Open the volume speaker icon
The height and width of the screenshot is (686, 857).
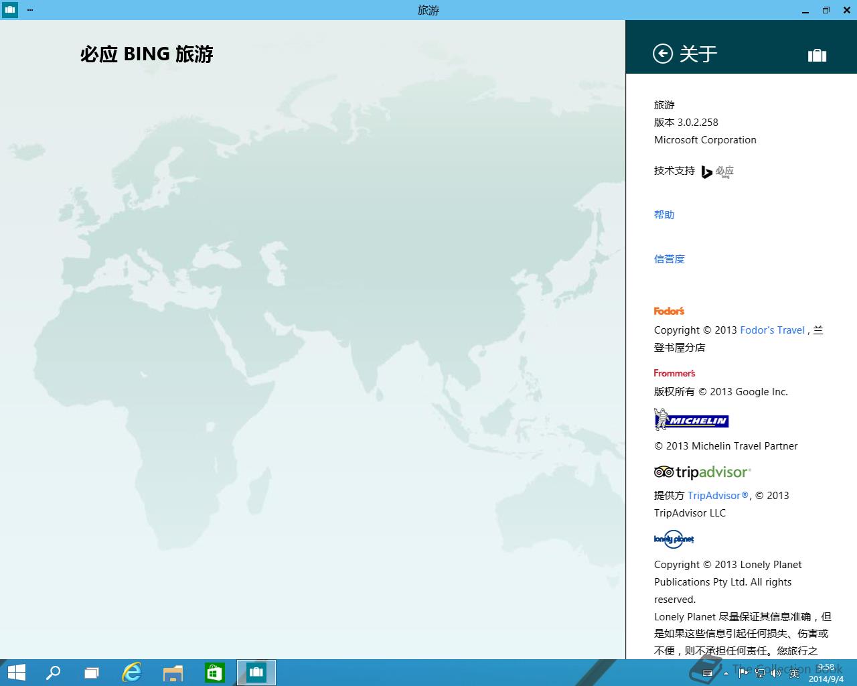(777, 673)
